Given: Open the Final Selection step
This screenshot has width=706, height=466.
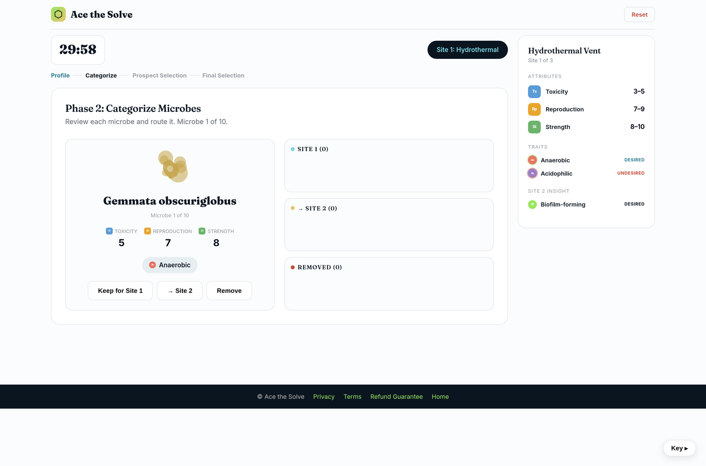Looking at the screenshot, I should 223,76.
